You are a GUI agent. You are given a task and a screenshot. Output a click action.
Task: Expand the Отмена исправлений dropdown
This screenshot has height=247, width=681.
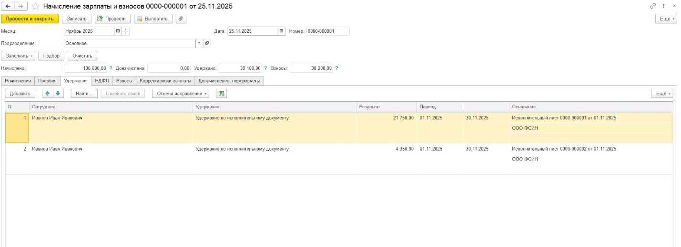pyautogui.click(x=180, y=94)
